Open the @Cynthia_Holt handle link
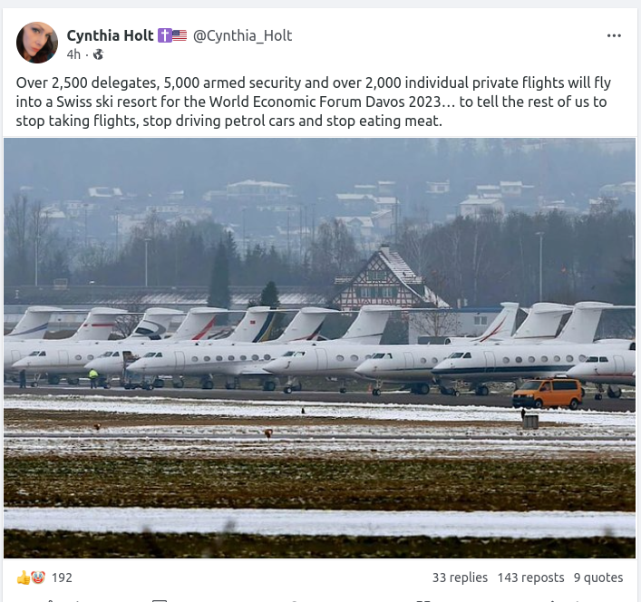This screenshot has height=602, width=641. (x=242, y=36)
